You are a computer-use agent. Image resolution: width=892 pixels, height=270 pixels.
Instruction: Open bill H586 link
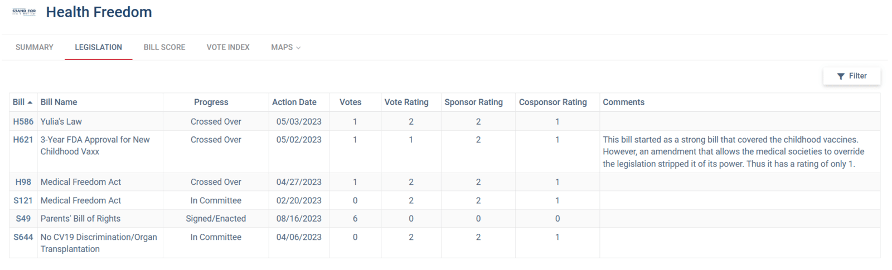tap(23, 121)
